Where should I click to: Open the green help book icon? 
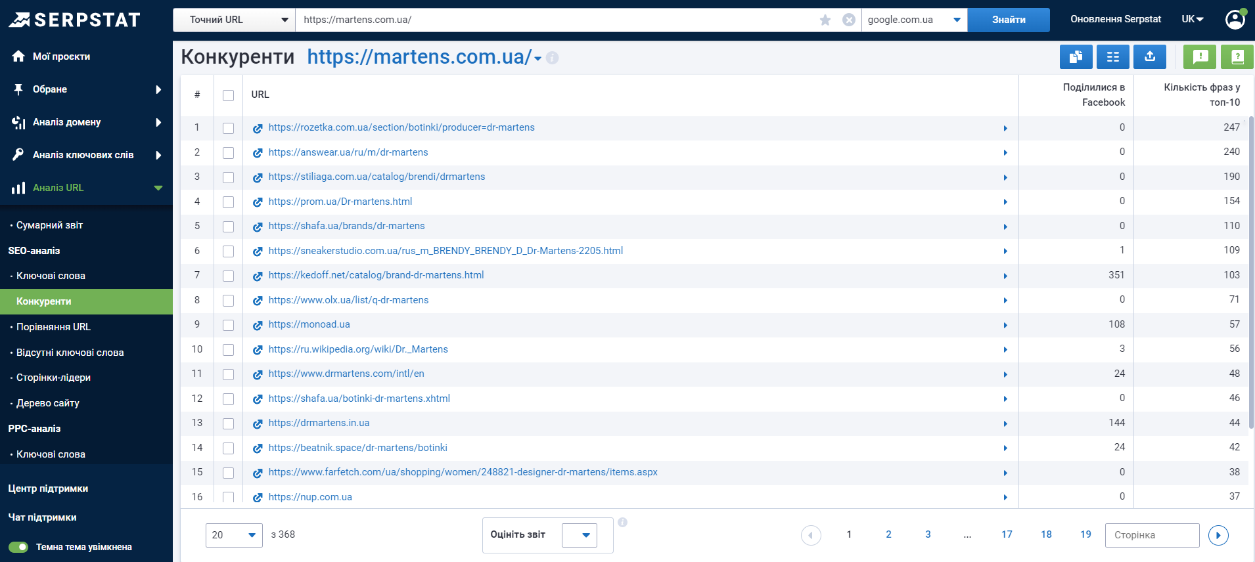[1237, 57]
